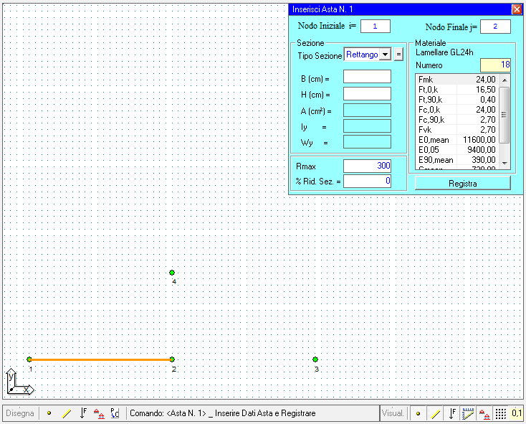Select the draw support constraint tool in Disegna toolbar

click(x=99, y=413)
